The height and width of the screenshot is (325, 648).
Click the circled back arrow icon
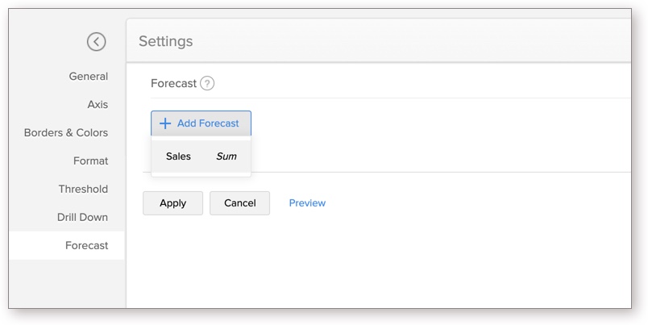coord(96,42)
